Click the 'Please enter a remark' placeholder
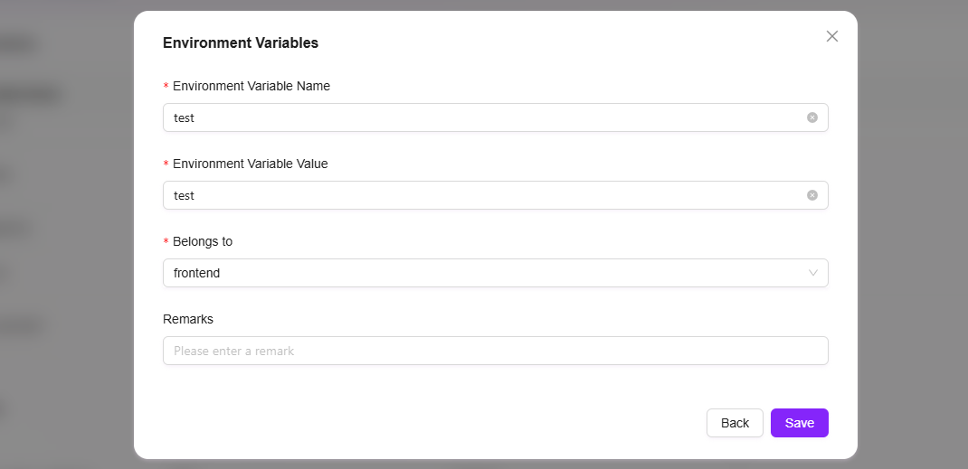 [x=234, y=351]
